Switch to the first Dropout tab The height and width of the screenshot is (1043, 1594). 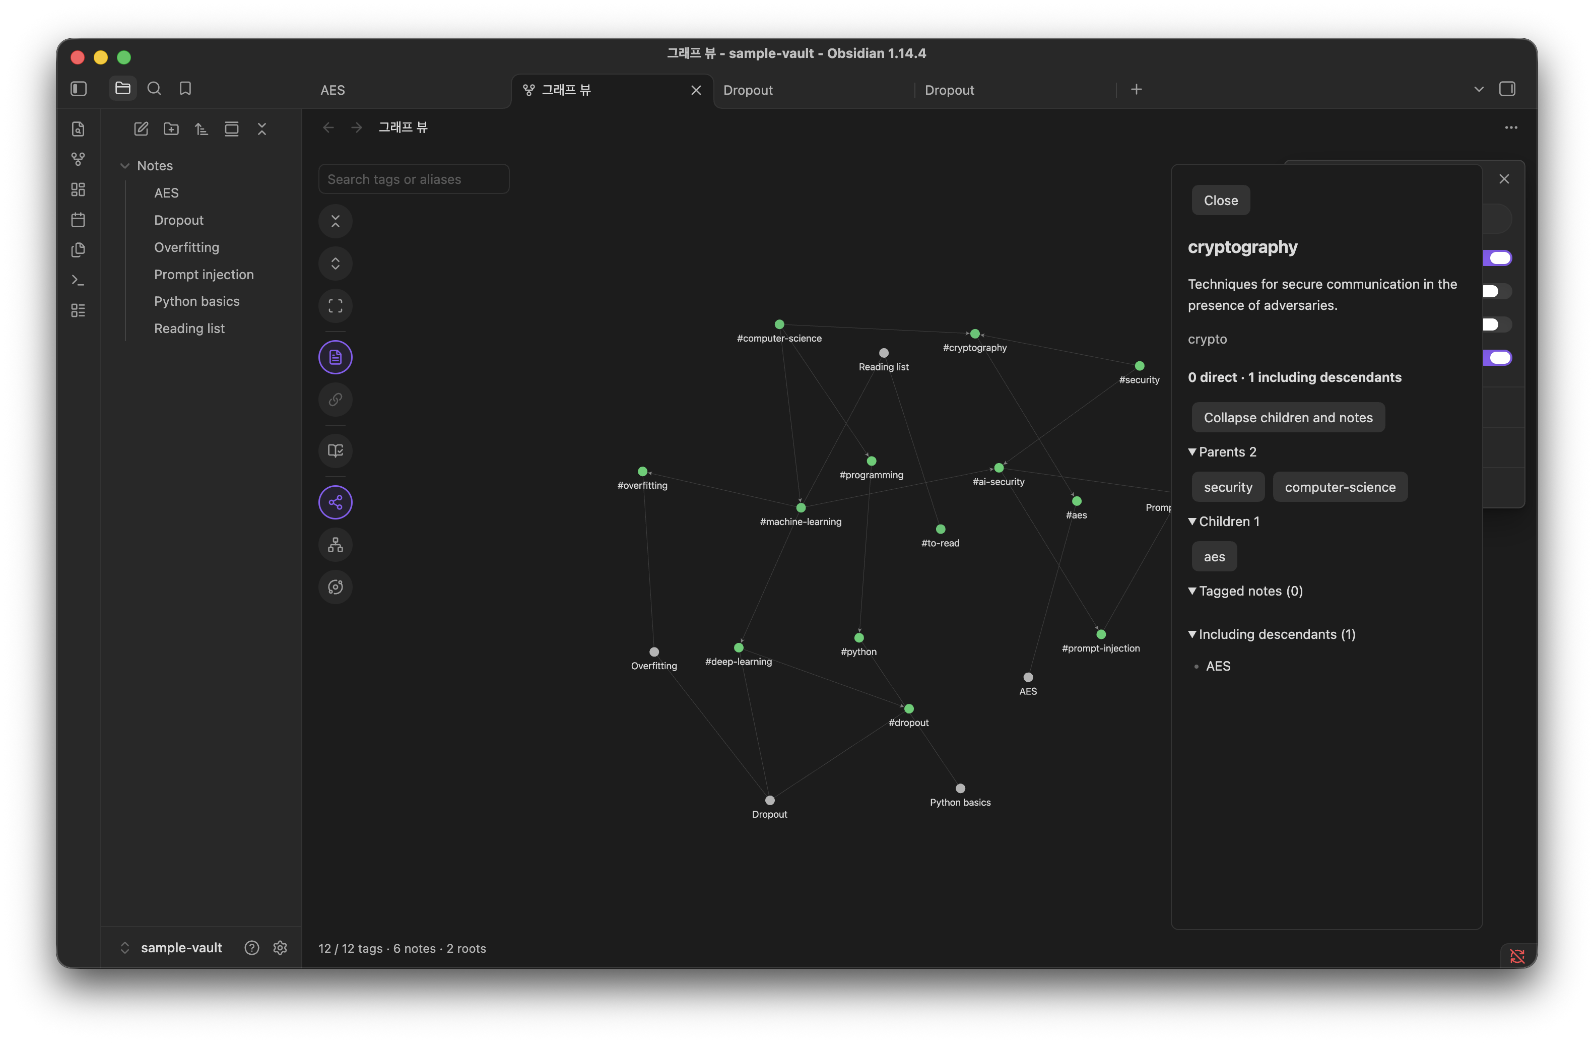pos(748,90)
